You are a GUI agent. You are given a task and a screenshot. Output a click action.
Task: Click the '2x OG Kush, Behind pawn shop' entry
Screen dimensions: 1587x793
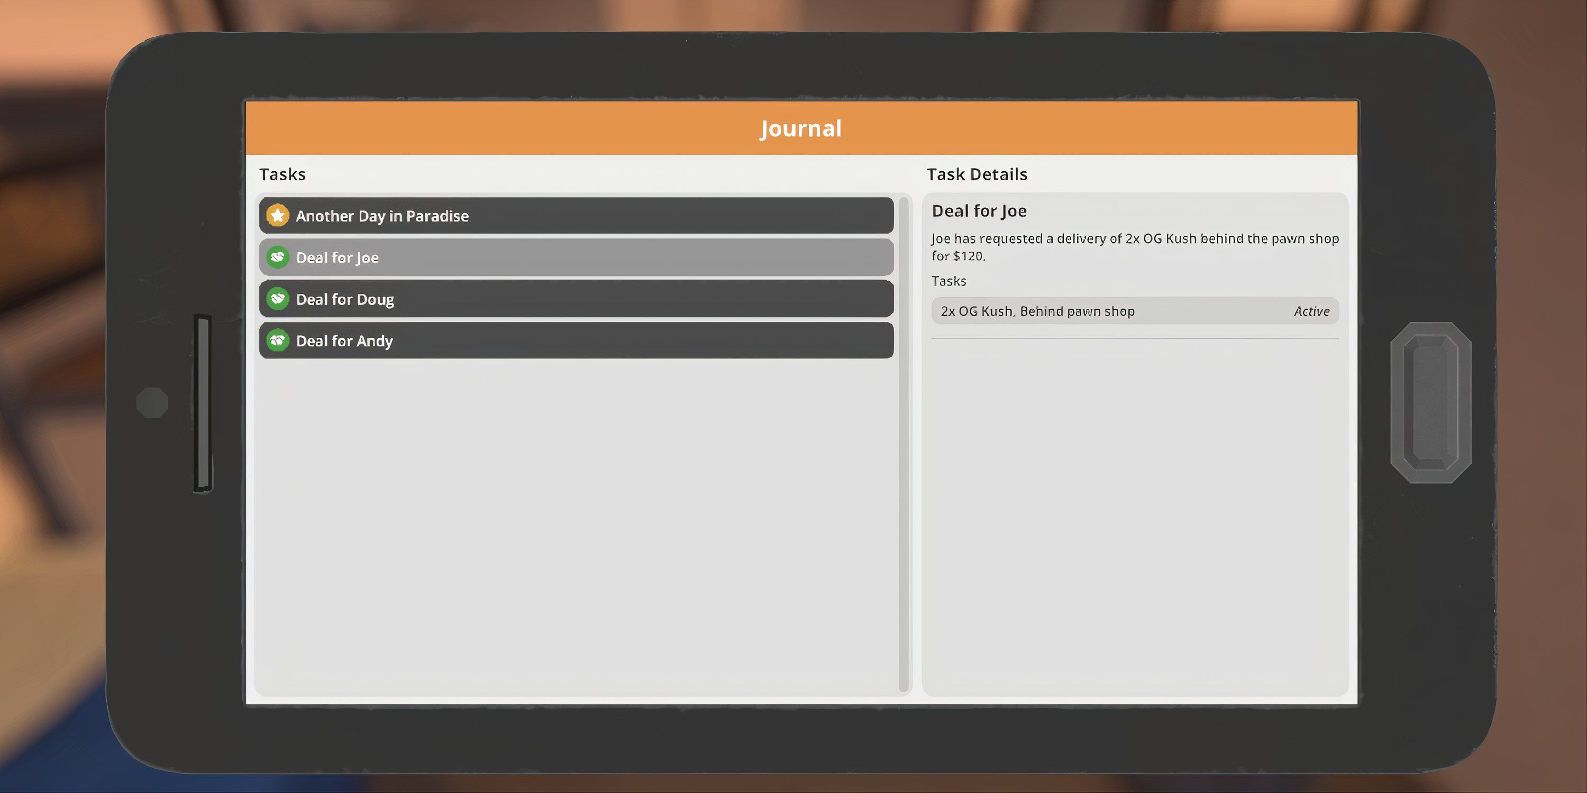pos(1135,311)
